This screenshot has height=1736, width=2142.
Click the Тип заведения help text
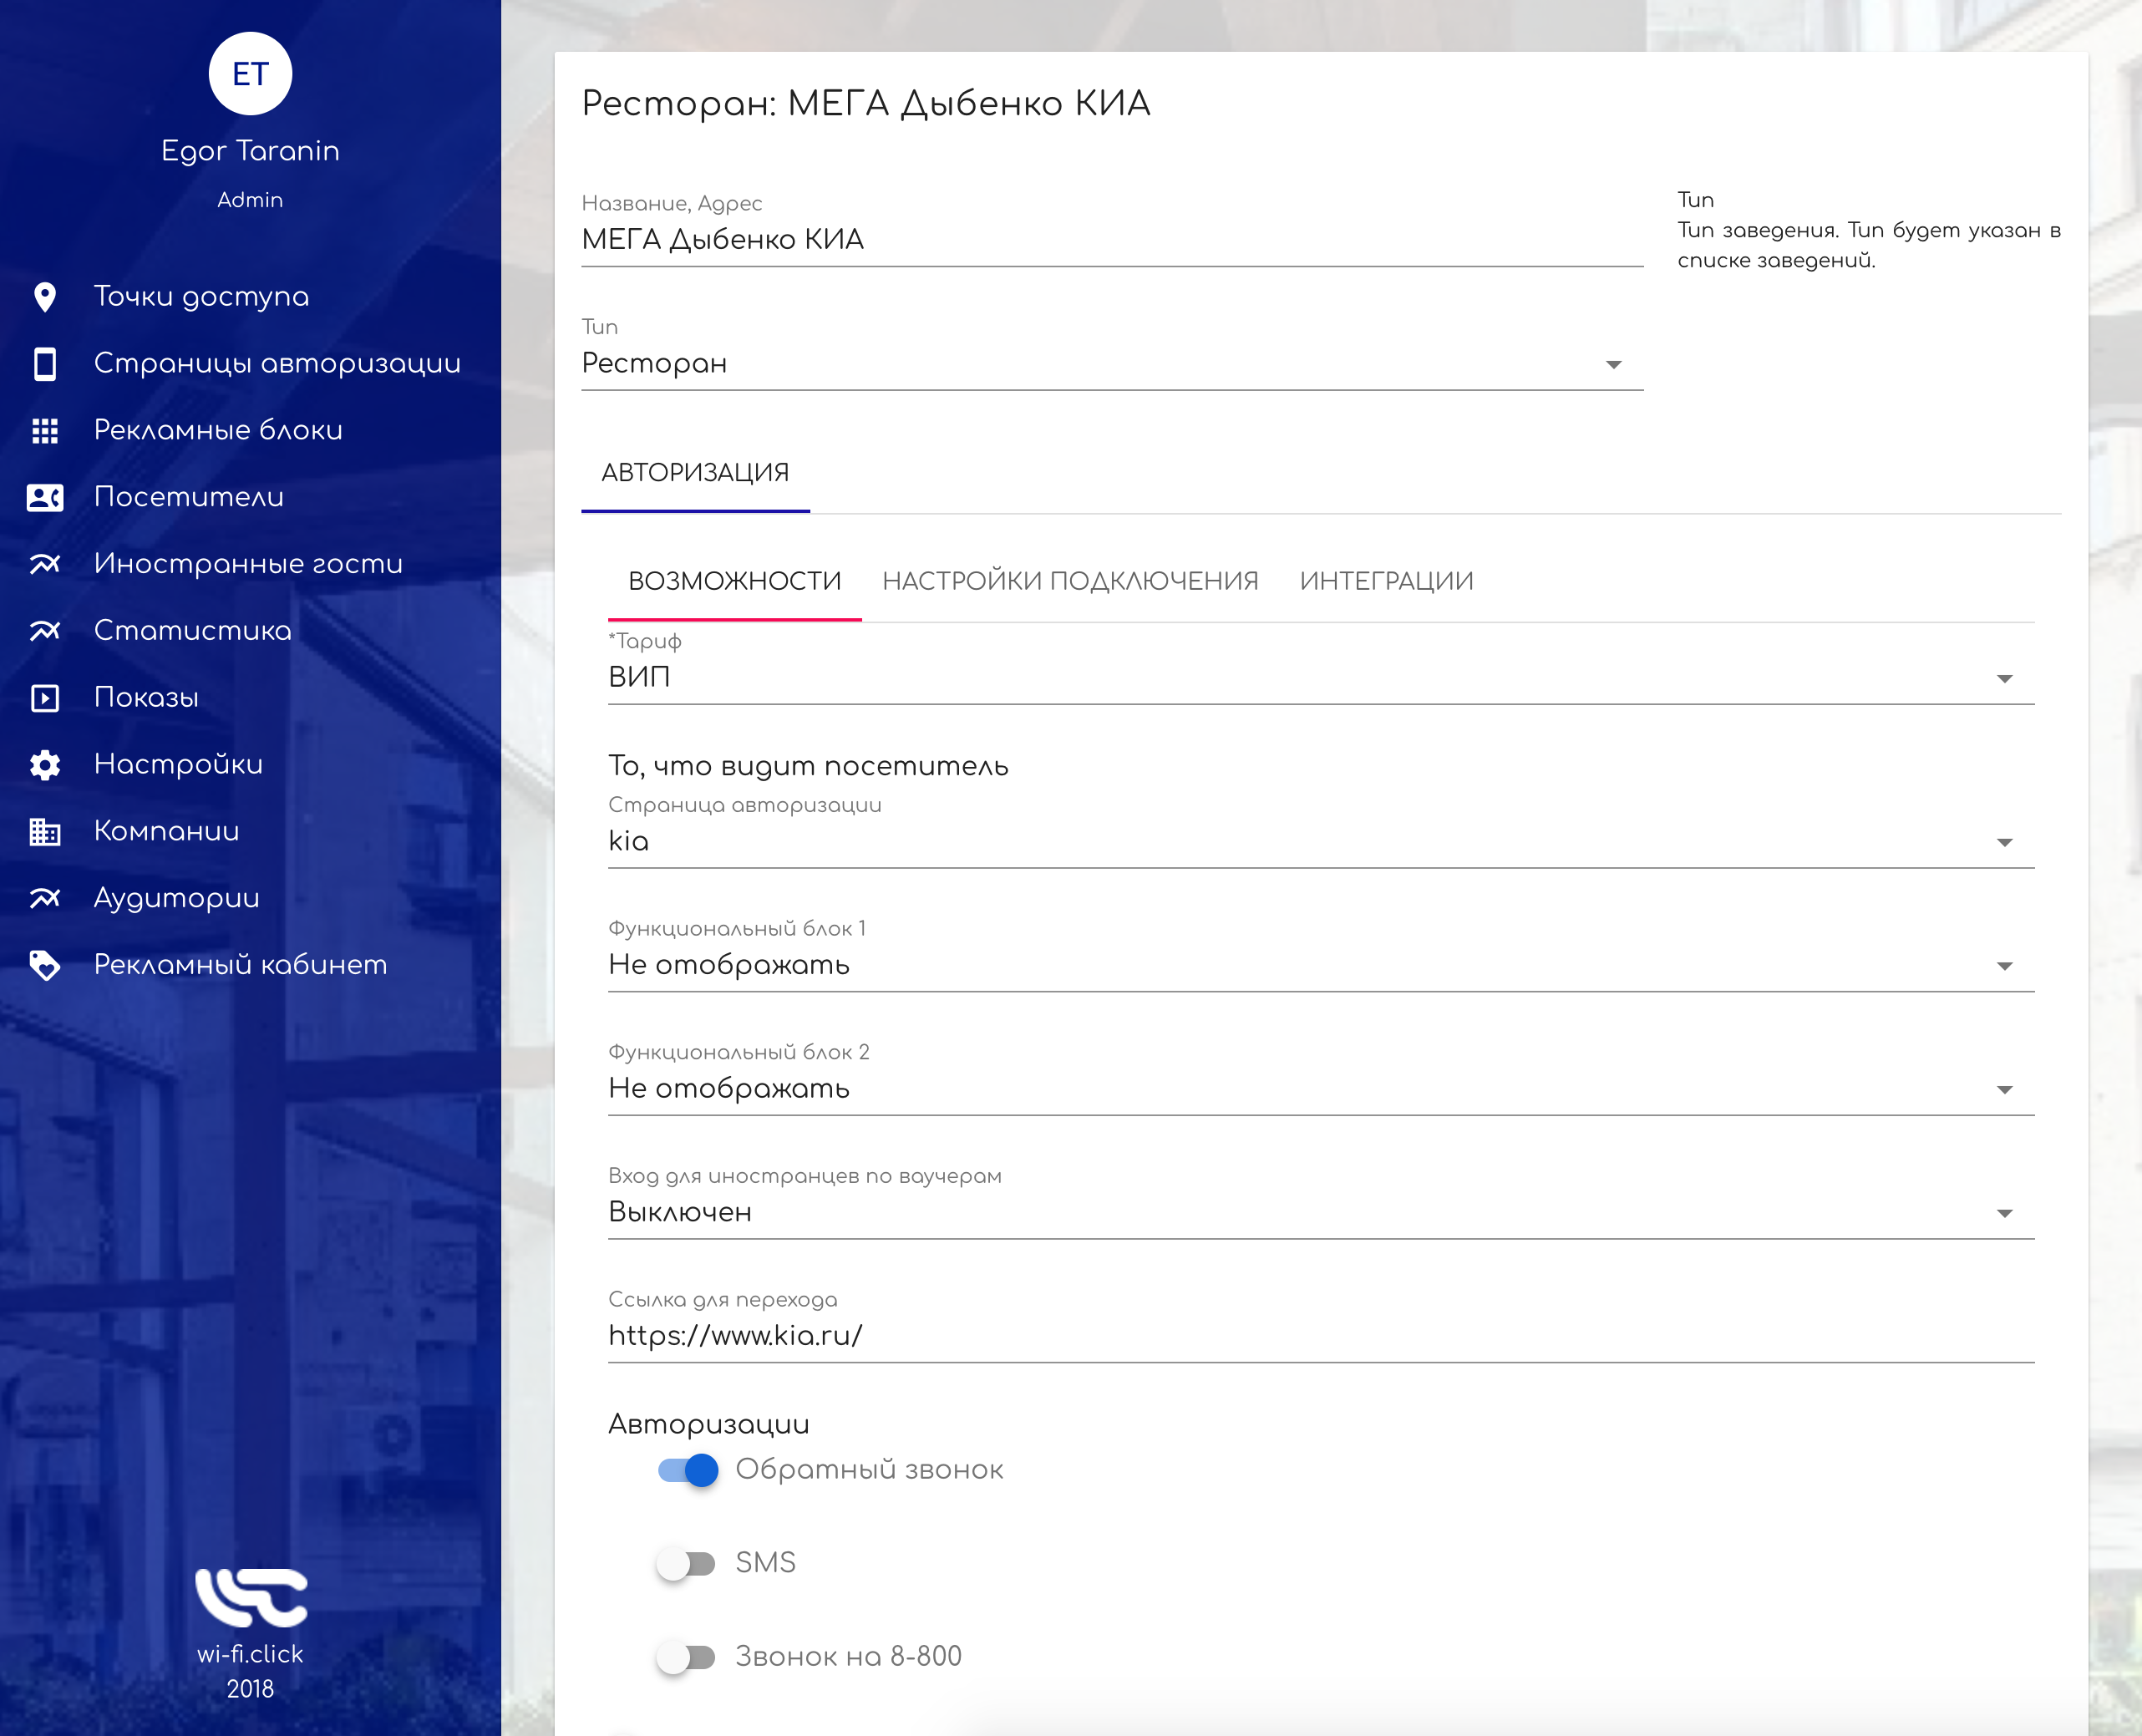click(1869, 245)
